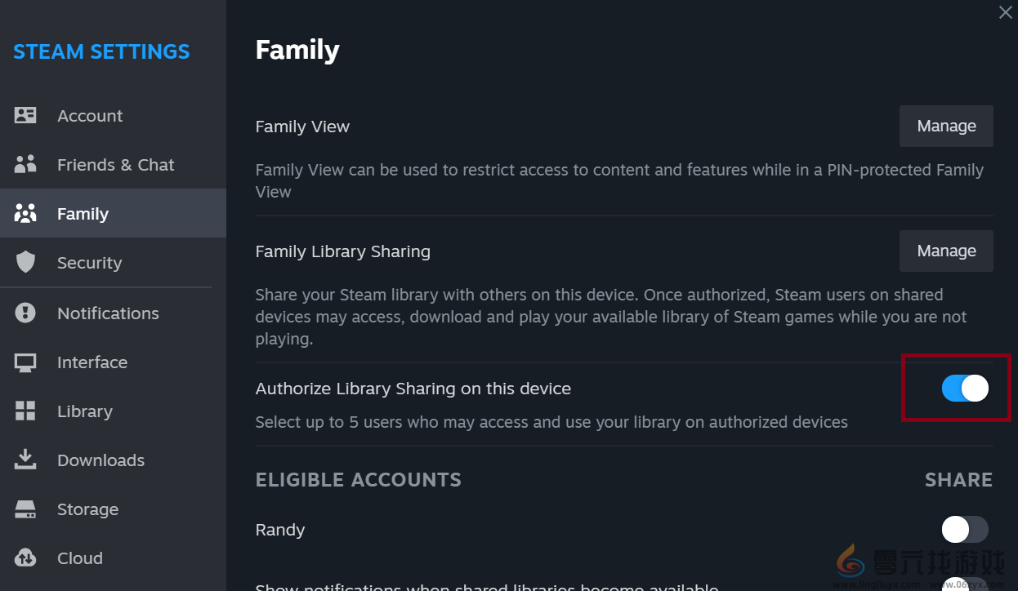Select the Storage drive icon

(x=25, y=509)
